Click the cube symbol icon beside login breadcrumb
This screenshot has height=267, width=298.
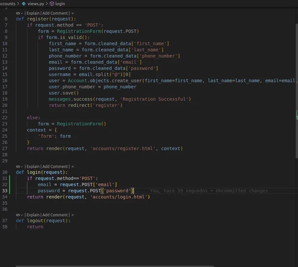click(52, 4)
